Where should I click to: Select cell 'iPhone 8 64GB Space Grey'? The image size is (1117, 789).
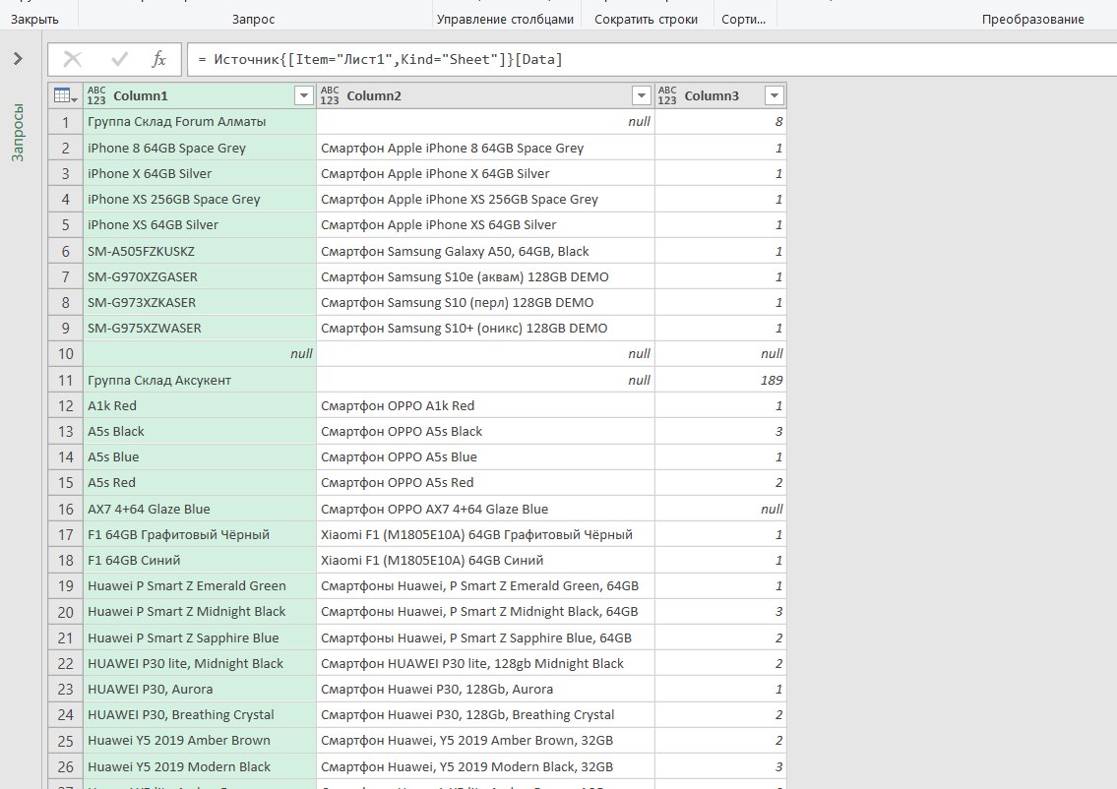pyautogui.click(x=200, y=149)
